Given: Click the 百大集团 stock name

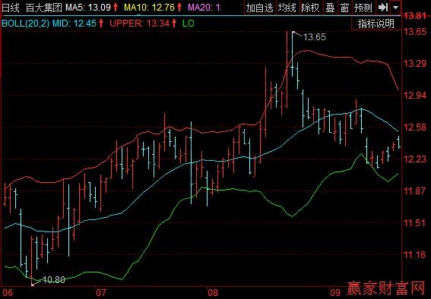Looking at the screenshot, I should (x=44, y=8).
